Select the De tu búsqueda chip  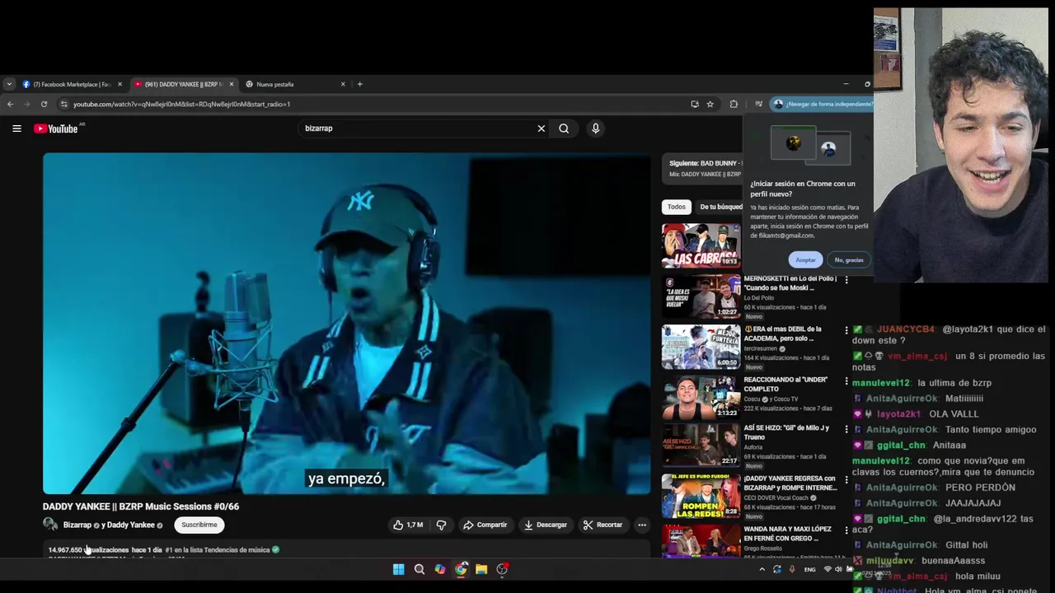coord(720,207)
